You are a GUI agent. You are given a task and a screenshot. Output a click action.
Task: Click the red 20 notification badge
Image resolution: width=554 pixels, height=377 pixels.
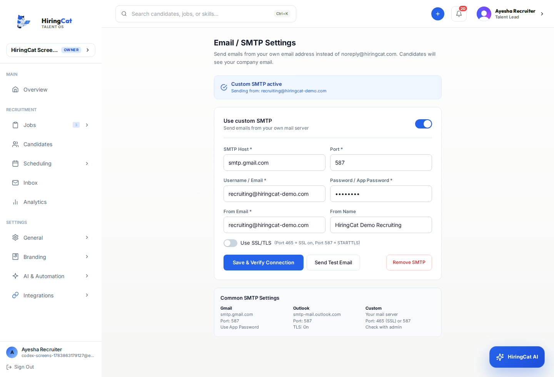click(463, 8)
